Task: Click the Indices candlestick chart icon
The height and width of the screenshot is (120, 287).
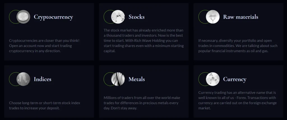Action: pyautogui.click(x=23, y=79)
